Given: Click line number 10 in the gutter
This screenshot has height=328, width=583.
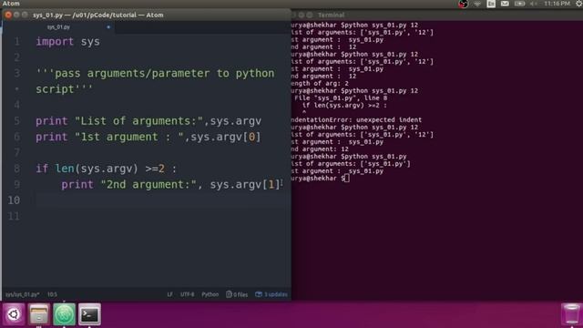Looking at the screenshot, I should (14, 200).
